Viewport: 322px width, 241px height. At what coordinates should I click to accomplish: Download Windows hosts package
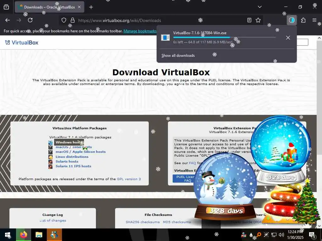point(69,142)
